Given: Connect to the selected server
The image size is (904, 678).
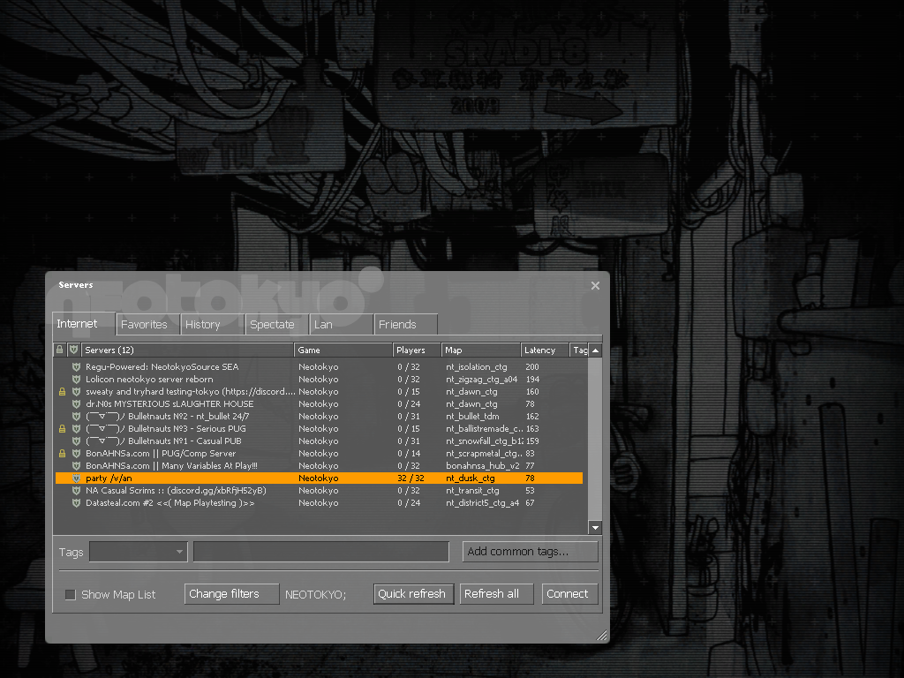Looking at the screenshot, I should 569,594.
